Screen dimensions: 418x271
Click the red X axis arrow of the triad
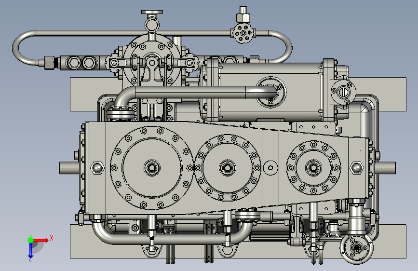pos(40,240)
